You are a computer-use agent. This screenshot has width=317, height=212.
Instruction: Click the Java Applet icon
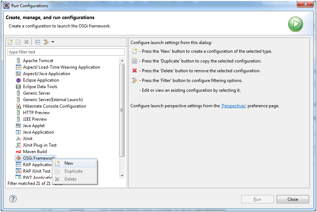[x=18, y=126]
